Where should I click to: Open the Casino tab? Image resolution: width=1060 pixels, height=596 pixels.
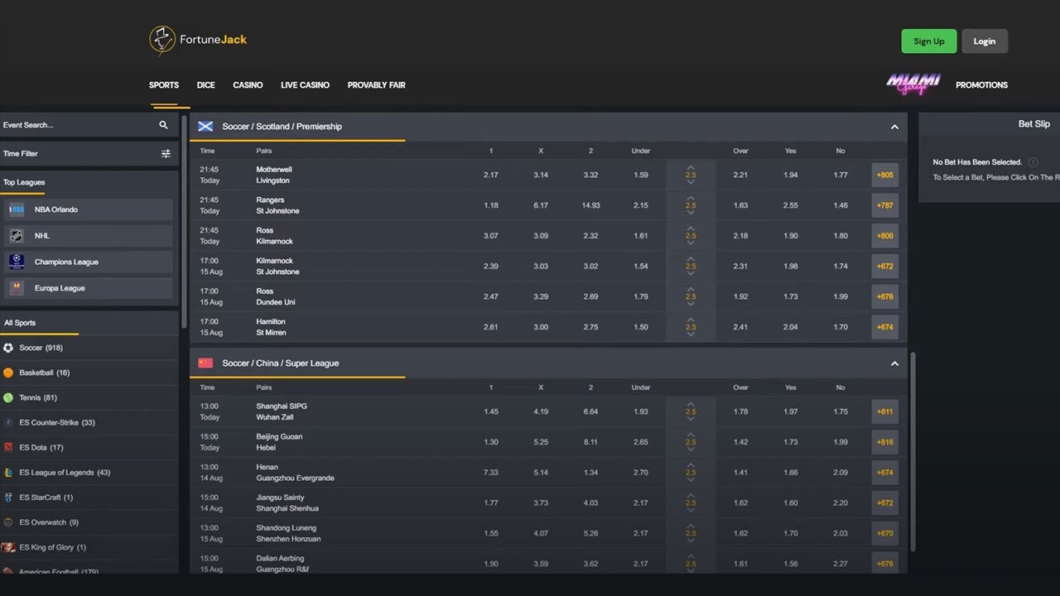(248, 85)
